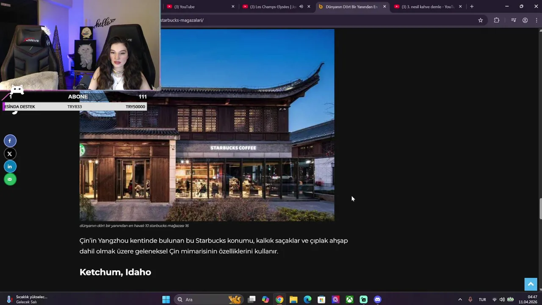Open Microsoft Edge from the taskbar
The image size is (542, 305).
[x=307, y=299]
